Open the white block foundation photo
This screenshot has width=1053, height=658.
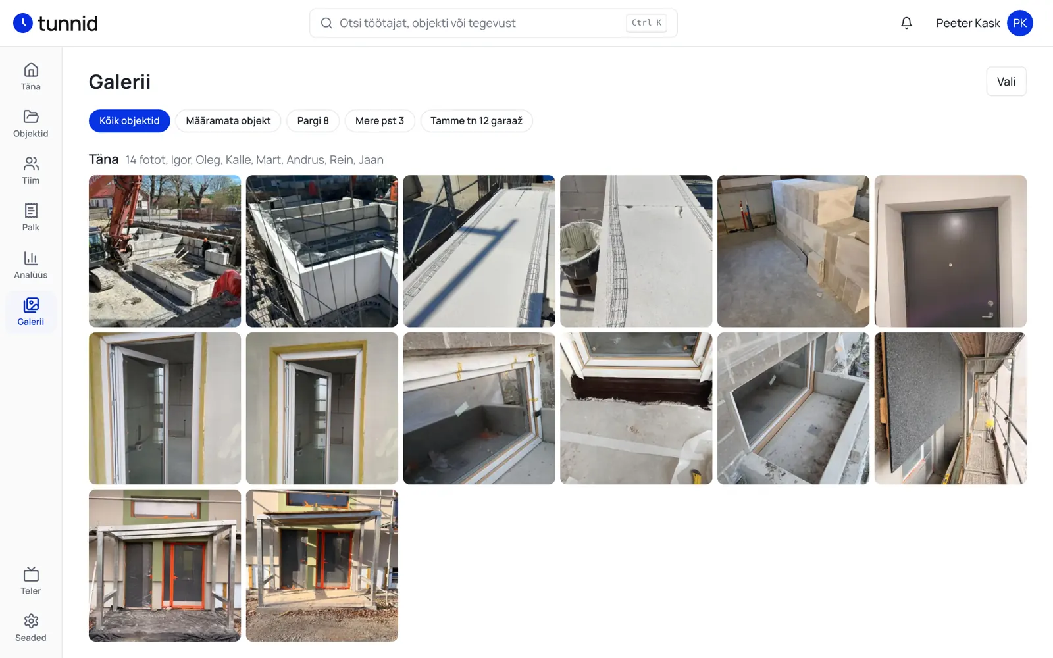(x=322, y=251)
